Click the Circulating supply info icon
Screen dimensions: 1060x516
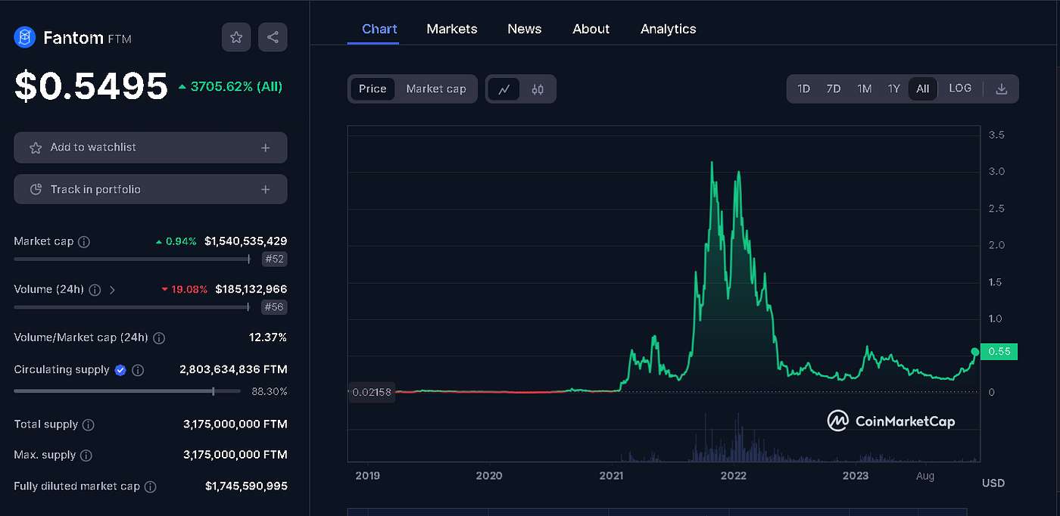138,371
